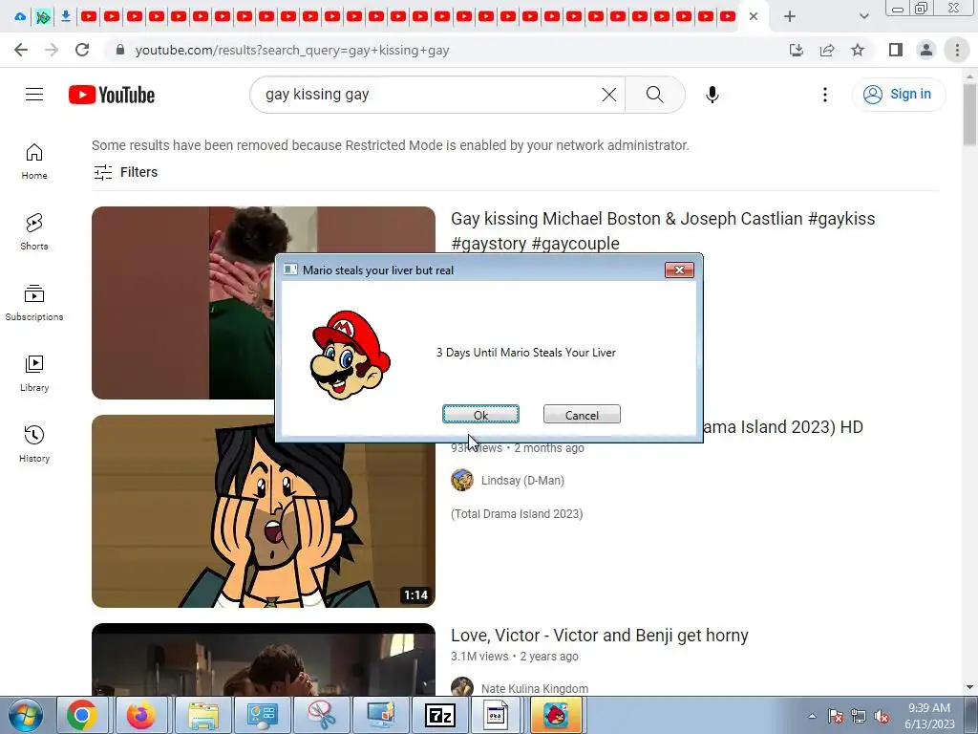Launch Firefox from the taskbar
This screenshot has width=978, height=734.
[x=141, y=715]
